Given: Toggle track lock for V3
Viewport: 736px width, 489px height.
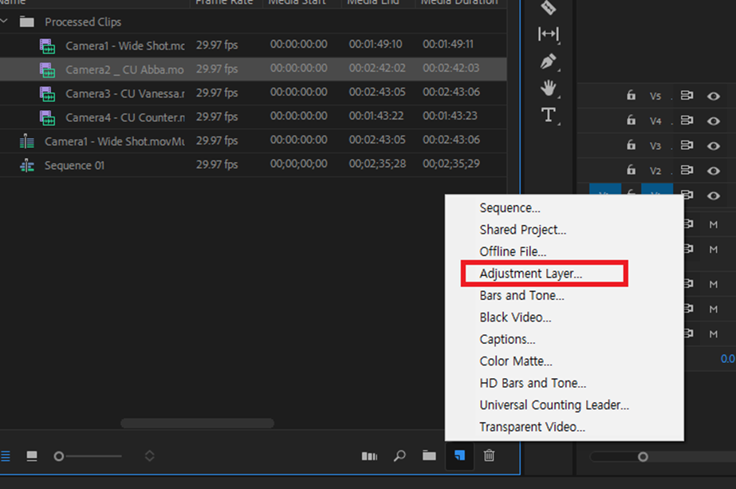Looking at the screenshot, I should click(632, 145).
